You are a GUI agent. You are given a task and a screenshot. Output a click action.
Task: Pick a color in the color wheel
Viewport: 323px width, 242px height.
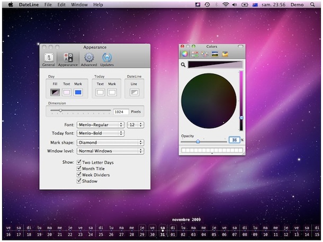209,101
